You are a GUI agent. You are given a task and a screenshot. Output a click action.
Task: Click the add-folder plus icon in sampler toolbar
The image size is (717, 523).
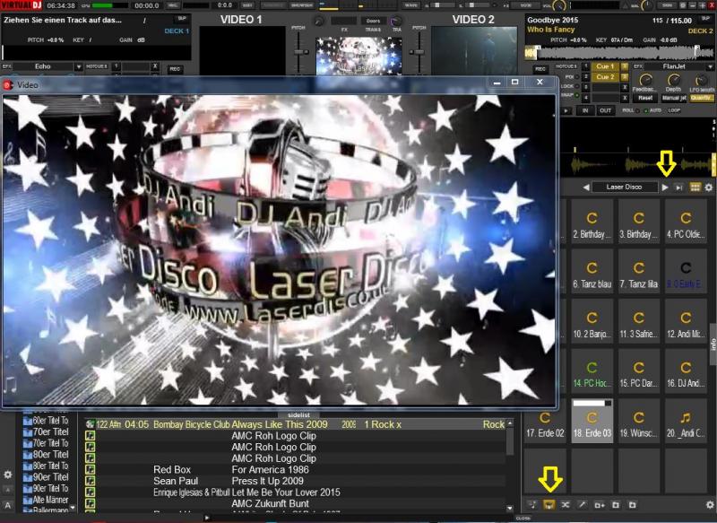(599, 505)
